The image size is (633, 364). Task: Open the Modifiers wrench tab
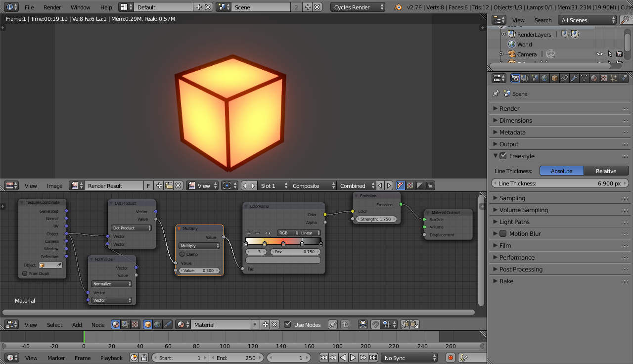pyautogui.click(x=574, y=78)
